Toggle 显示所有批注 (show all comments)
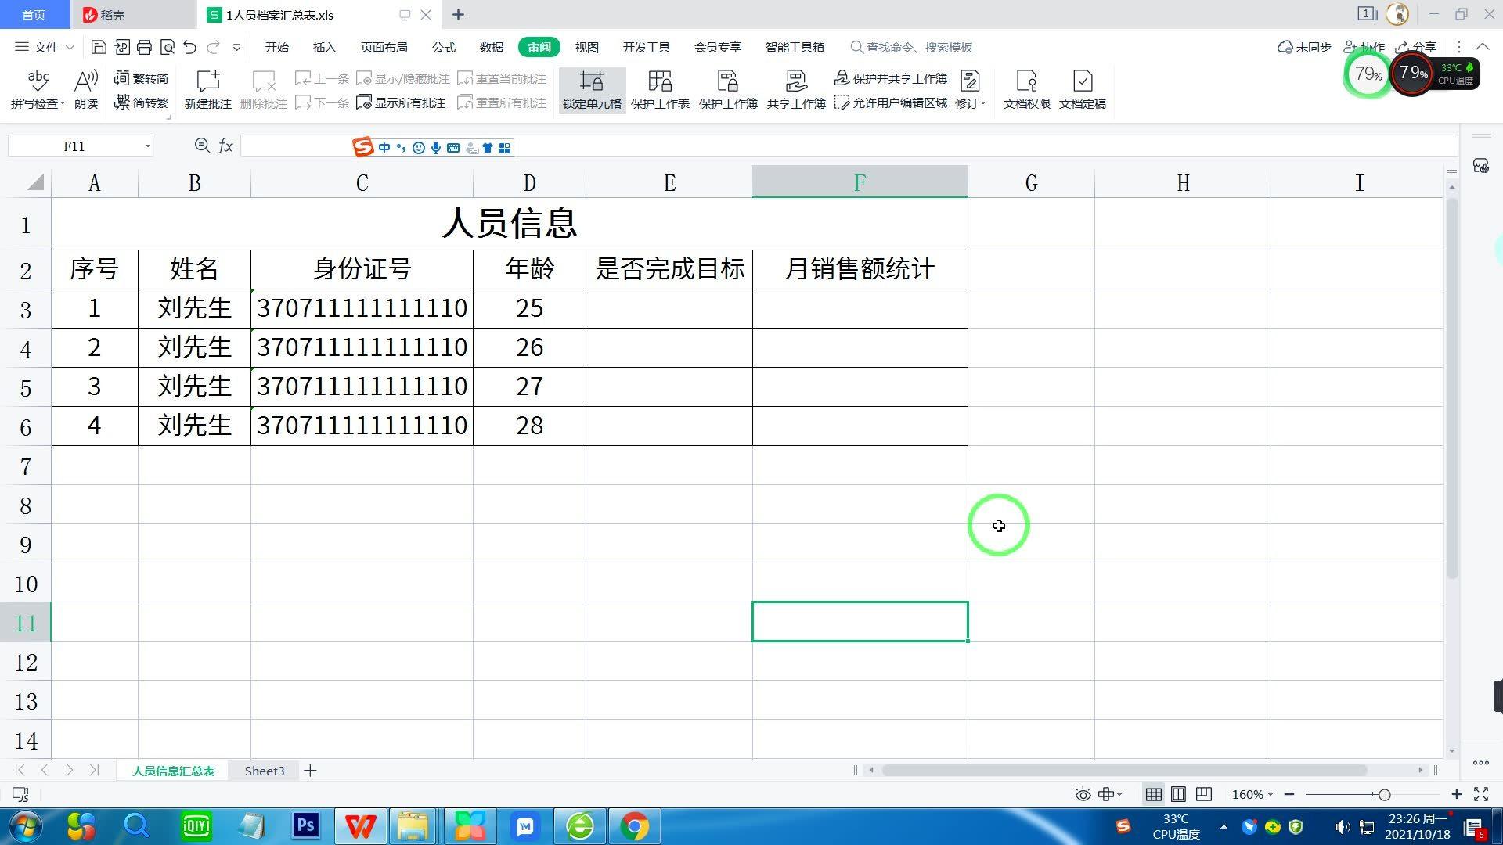The height and width of the screenshot is (845, 1503). pyautogui.click(x=401, y=102)
